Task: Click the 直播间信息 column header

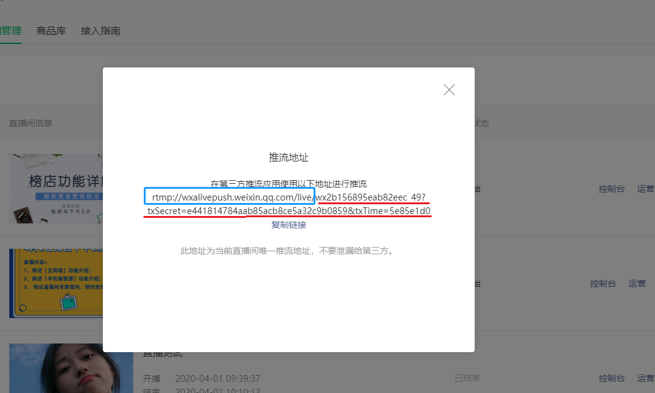Action: (x=30, y=123)
